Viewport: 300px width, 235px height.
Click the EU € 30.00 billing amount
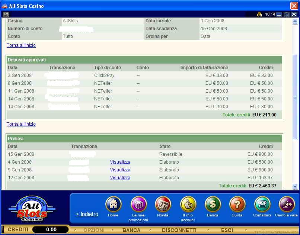tap(217, 107)
